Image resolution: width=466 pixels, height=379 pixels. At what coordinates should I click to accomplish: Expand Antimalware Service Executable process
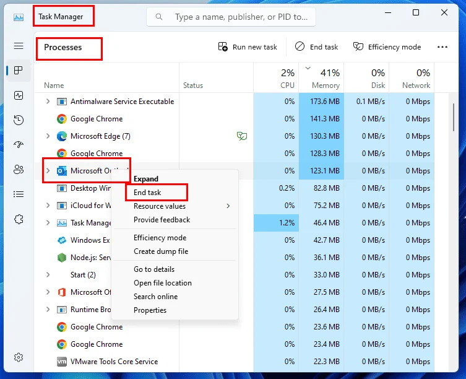pyautogui.click(x=48, y=102)
